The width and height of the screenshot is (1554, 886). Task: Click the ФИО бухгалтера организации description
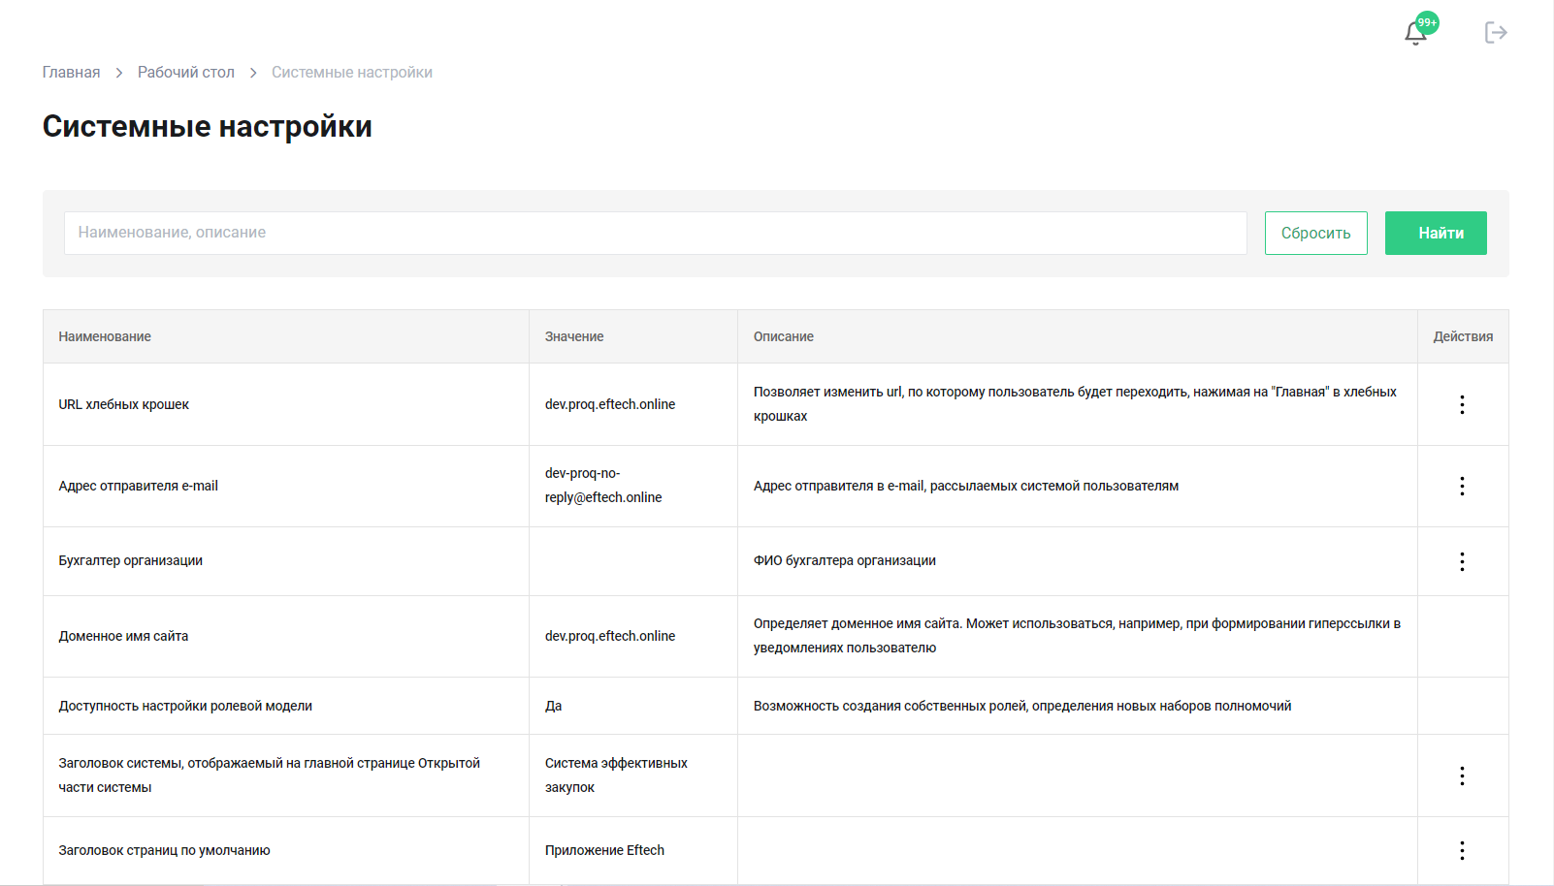845,560
